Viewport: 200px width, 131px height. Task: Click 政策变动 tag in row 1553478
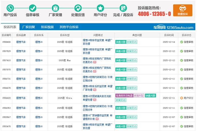[x=132, y=126]
